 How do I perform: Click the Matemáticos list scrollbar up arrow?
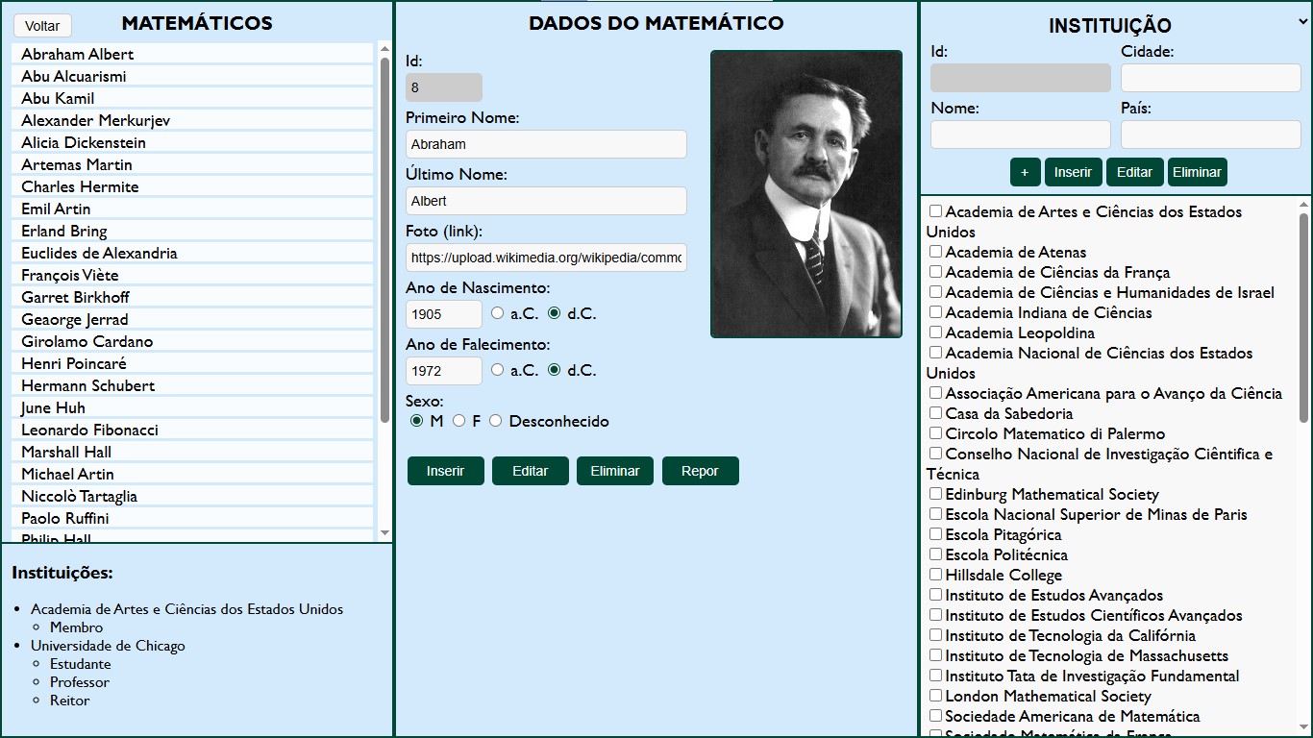pyautogui.click(x=384, y=48)
